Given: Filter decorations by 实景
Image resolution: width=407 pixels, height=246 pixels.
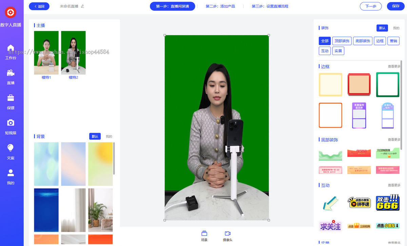Looking at the screenshot, I should tap(338, 51).
